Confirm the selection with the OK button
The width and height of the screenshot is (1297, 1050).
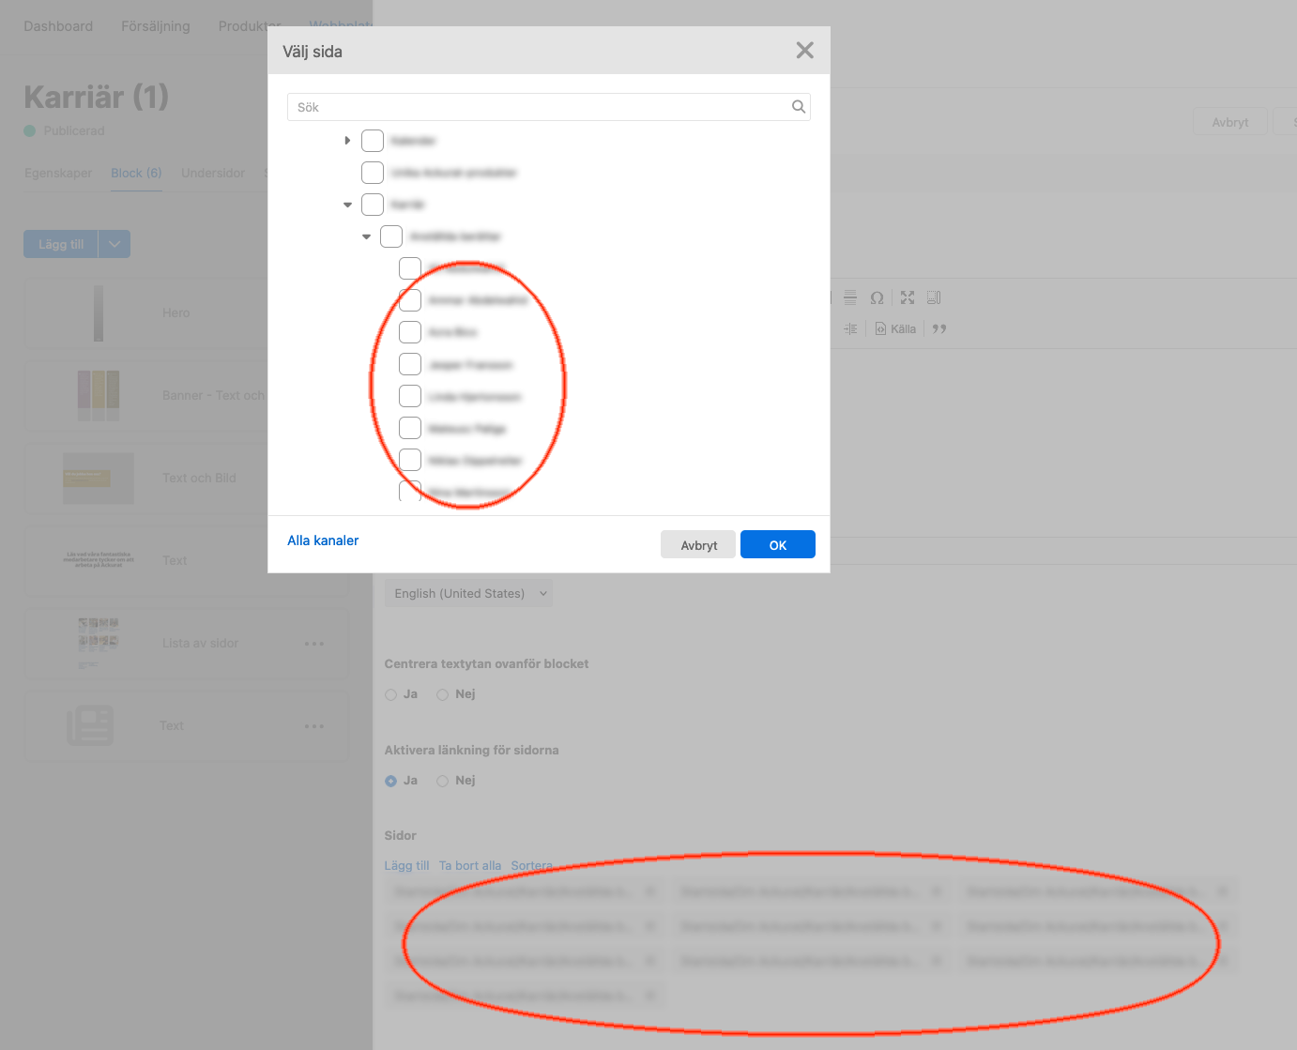(777, 545)
